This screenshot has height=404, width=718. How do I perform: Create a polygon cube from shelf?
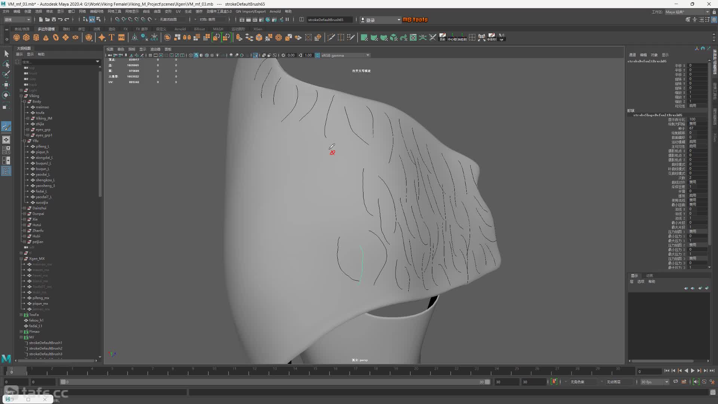[x=26, y=37]
